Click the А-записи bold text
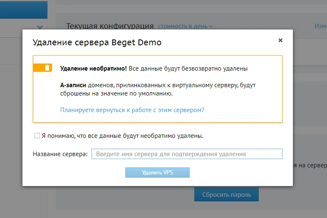The height and width of the screenshot is (218, 327). (73, 85)
